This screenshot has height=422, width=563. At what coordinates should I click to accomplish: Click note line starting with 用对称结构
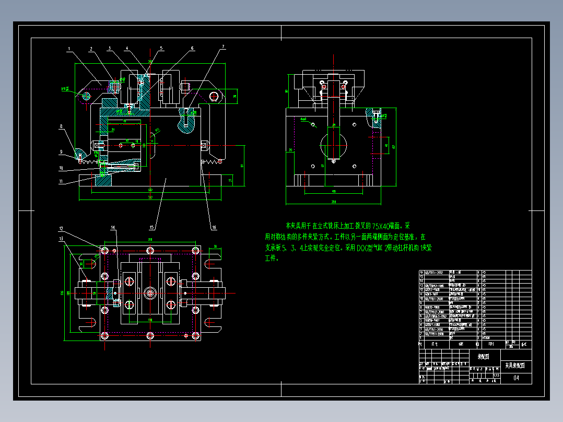tap(345, 237)
